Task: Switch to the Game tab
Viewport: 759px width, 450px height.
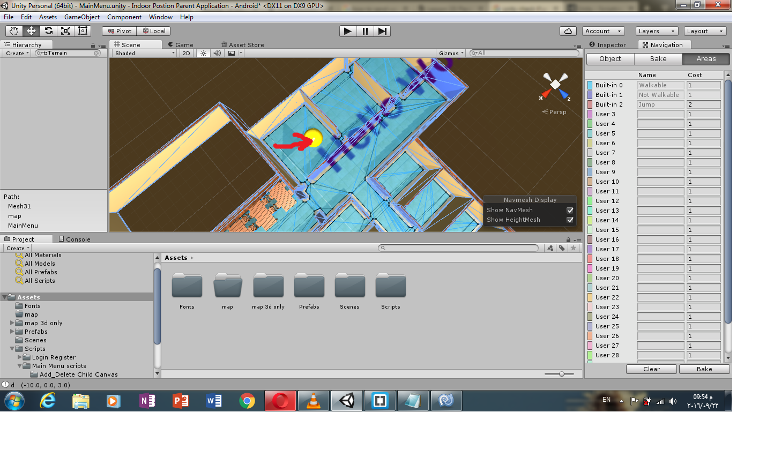Action: [x=180, y=45]
